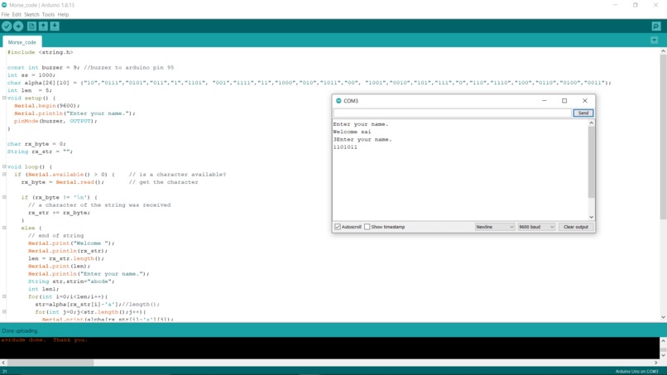
Task: Open the tab menu dropdown arrow
Action: pyautogui.click(x=655, y=41)
